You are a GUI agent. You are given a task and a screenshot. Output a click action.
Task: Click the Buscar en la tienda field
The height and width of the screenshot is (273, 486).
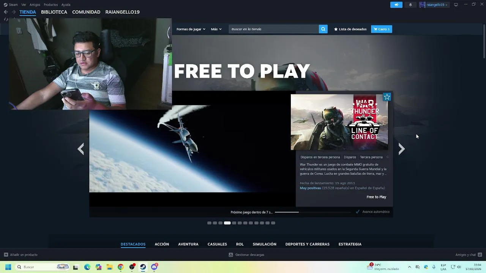tap(274, 29)
